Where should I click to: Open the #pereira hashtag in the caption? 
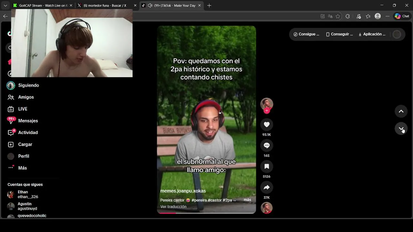[x=199, y=200]
